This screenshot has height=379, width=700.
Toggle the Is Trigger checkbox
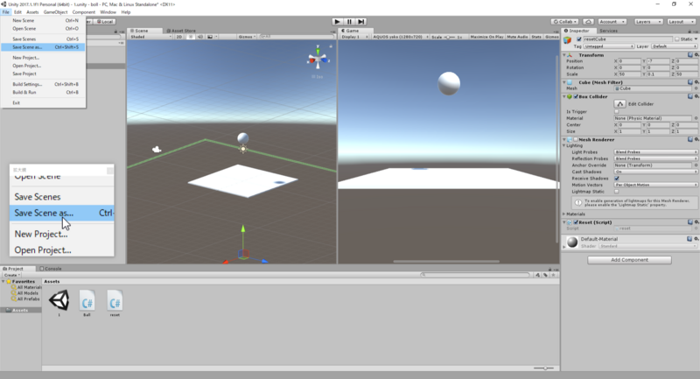(617, 112)
